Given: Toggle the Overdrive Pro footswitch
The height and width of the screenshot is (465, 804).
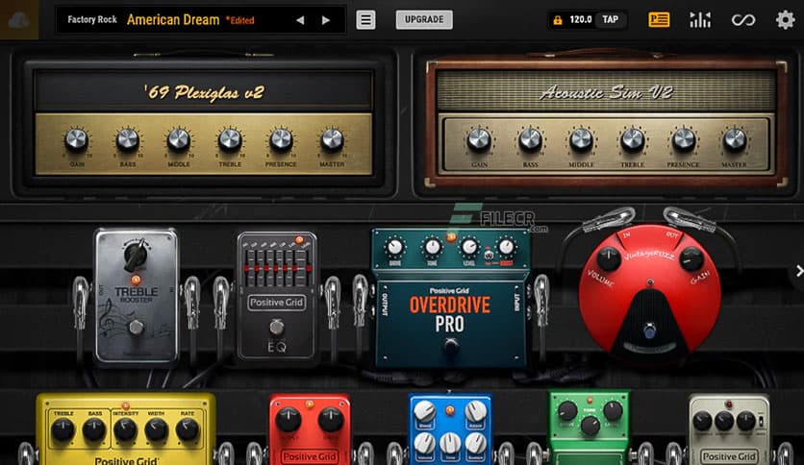Looking at the screenshot, I should pyautogui.click(x=451, y=347).
